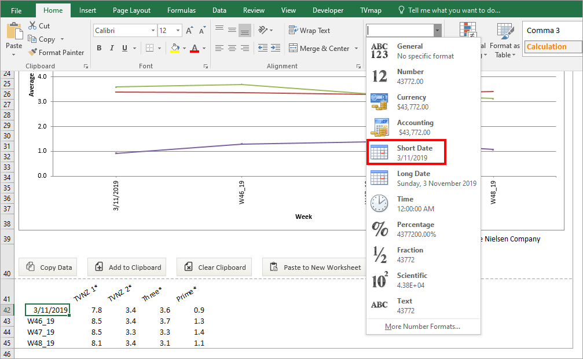Choose General number format

point(423,51)
